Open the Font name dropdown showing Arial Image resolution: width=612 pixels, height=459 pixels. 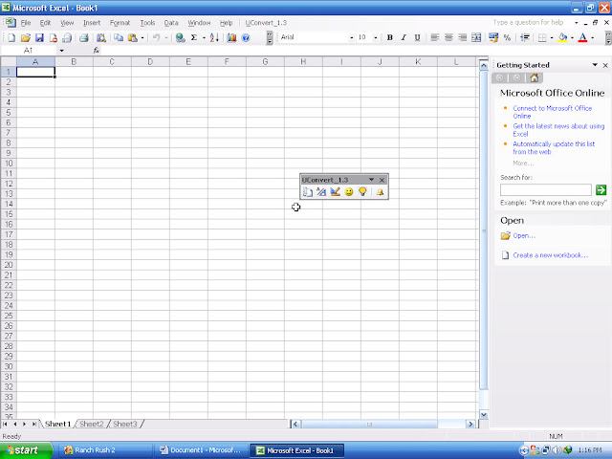click(x=352, y=38)
